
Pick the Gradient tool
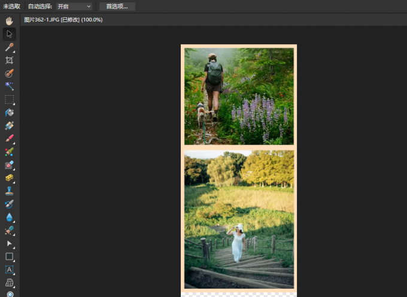(x=10, y=125)
